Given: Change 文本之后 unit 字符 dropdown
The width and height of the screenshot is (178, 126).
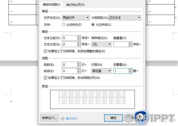Looking at the screenshot, I should pyautogui.click(x=85, y=44).
